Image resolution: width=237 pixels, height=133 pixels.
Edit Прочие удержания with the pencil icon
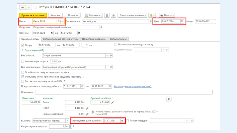87,114
